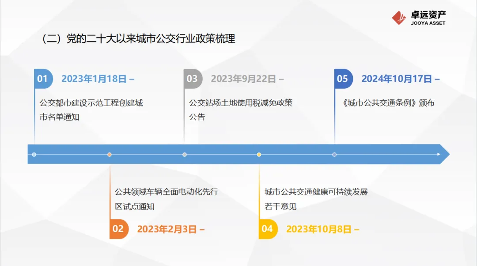Viewport: 477px width, 266px height.
Task: Click the slide title 党的二十大以来城市公交行业政策梳理
Action: pos(151,38)
